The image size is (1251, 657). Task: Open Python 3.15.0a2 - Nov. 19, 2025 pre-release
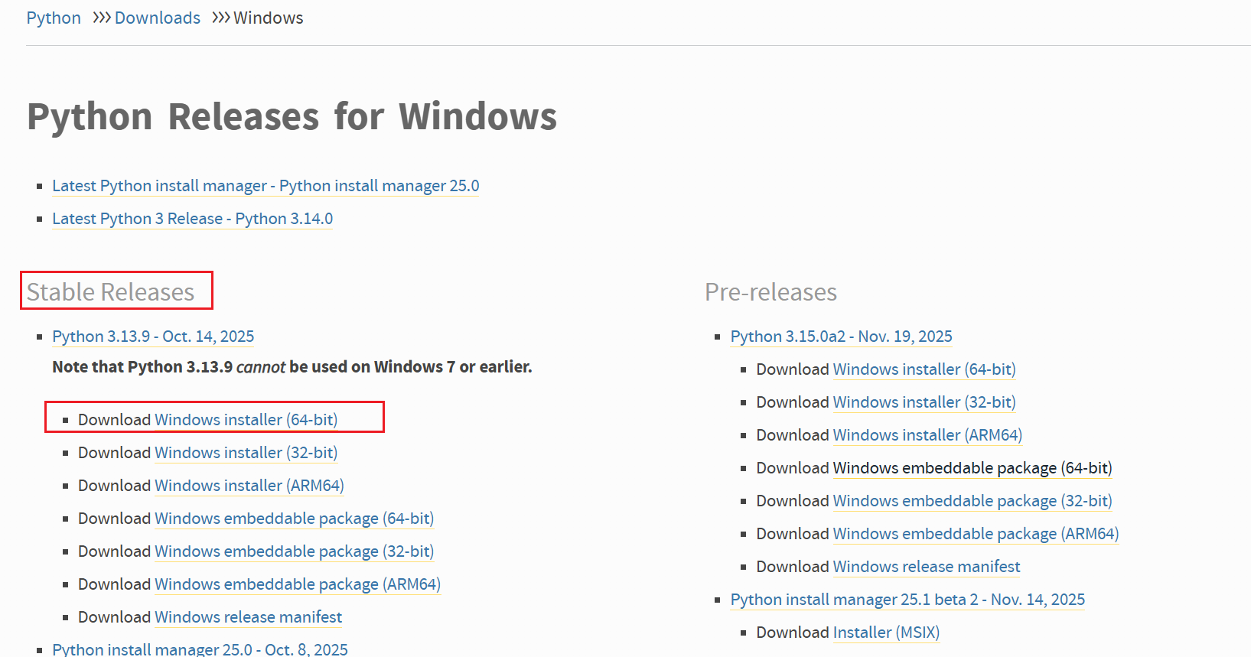tap(842, 337)
